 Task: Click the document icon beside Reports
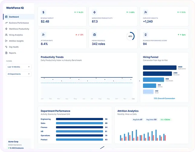(x=6, y=53)
